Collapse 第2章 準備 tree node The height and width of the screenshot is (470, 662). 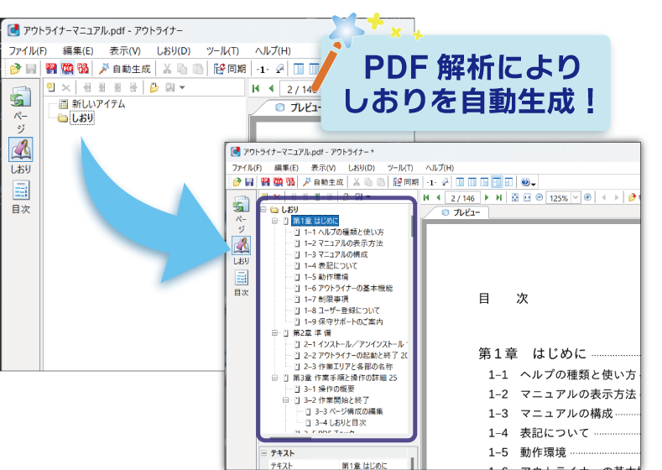[275, 333]
